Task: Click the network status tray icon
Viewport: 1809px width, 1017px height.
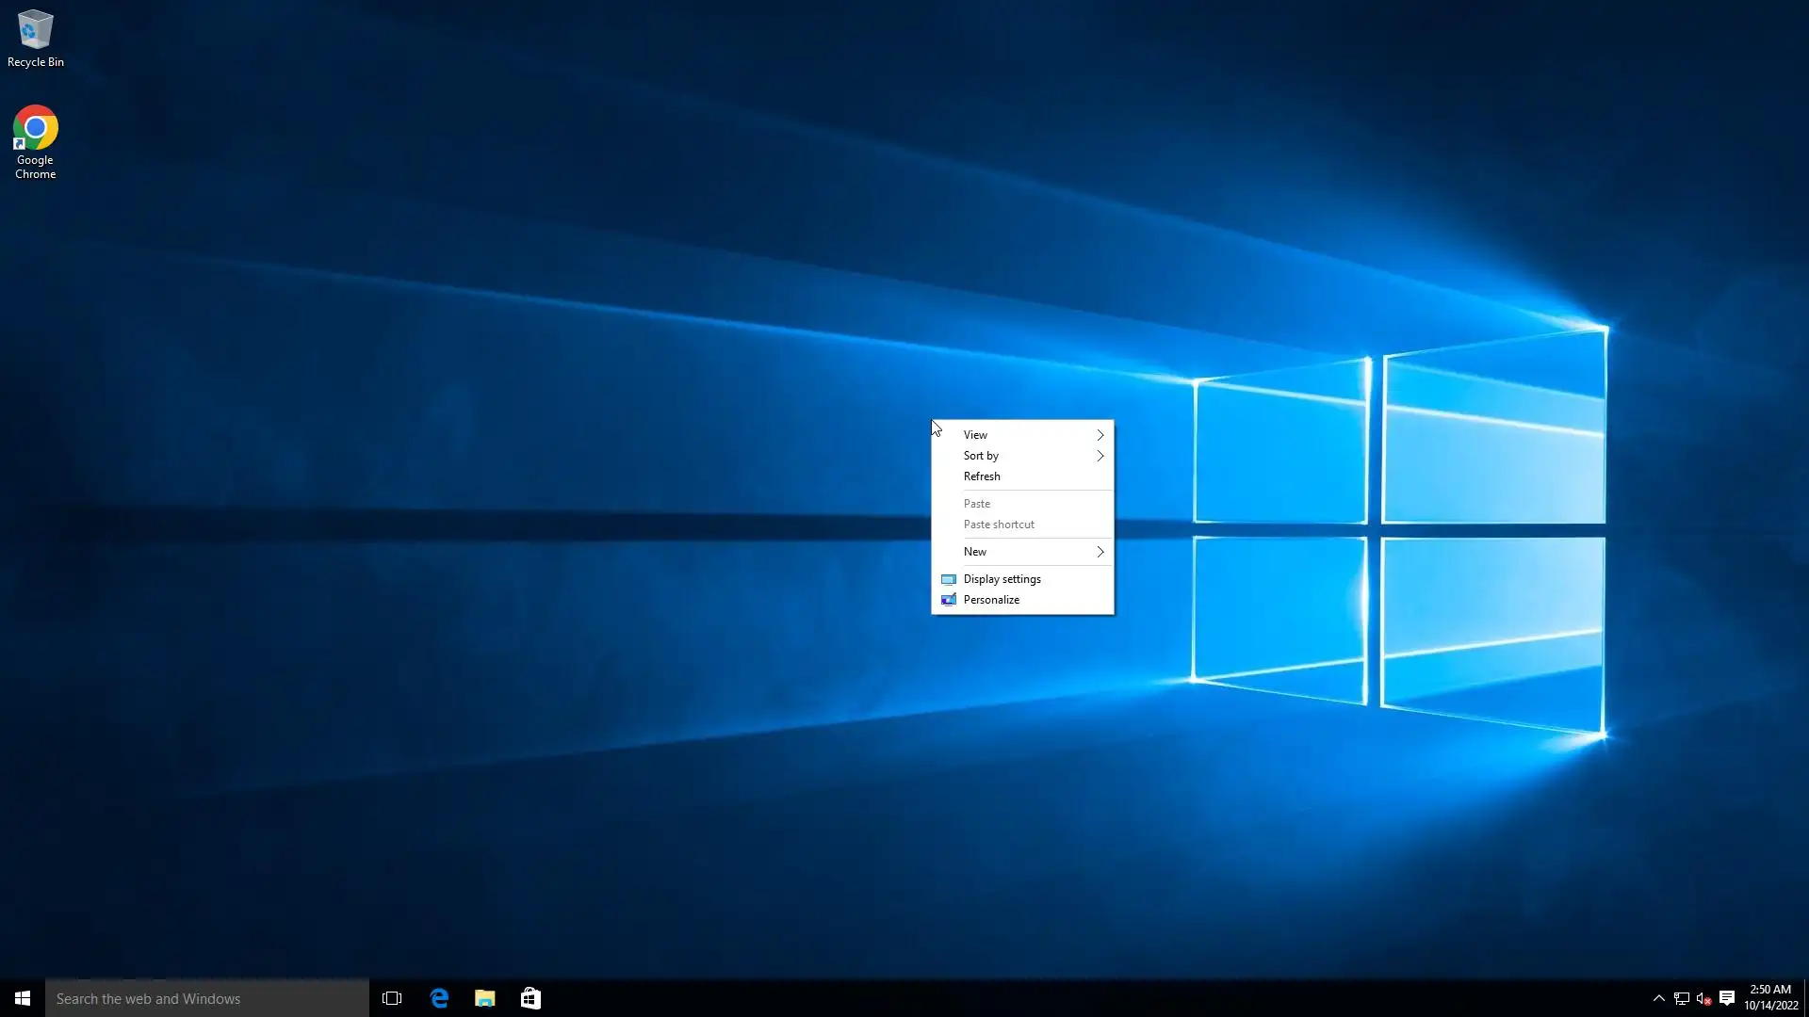Action: pos(1682,998)
